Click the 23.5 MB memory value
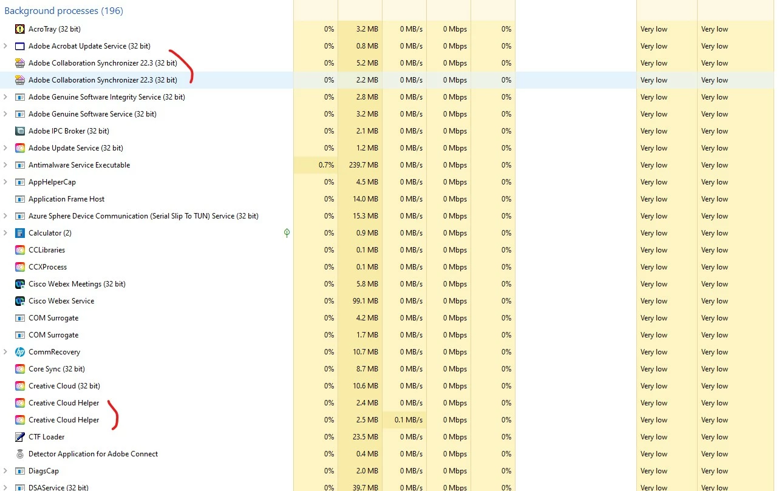The image size is (779, 491). pyautogui.click(x=367, y=437)
